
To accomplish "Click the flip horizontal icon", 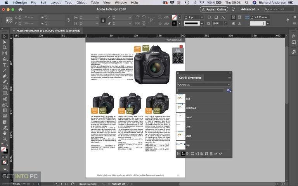I will (x=137, y=23).
